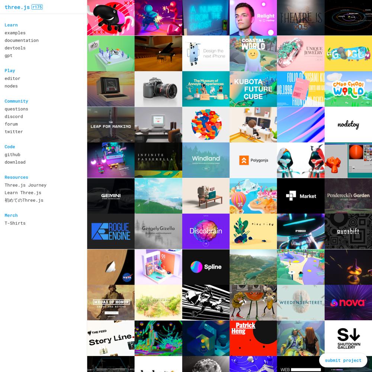This screenshot has height=372, width=372.
Task: Open the nodetoy project tile
Action: click(348, 125)
